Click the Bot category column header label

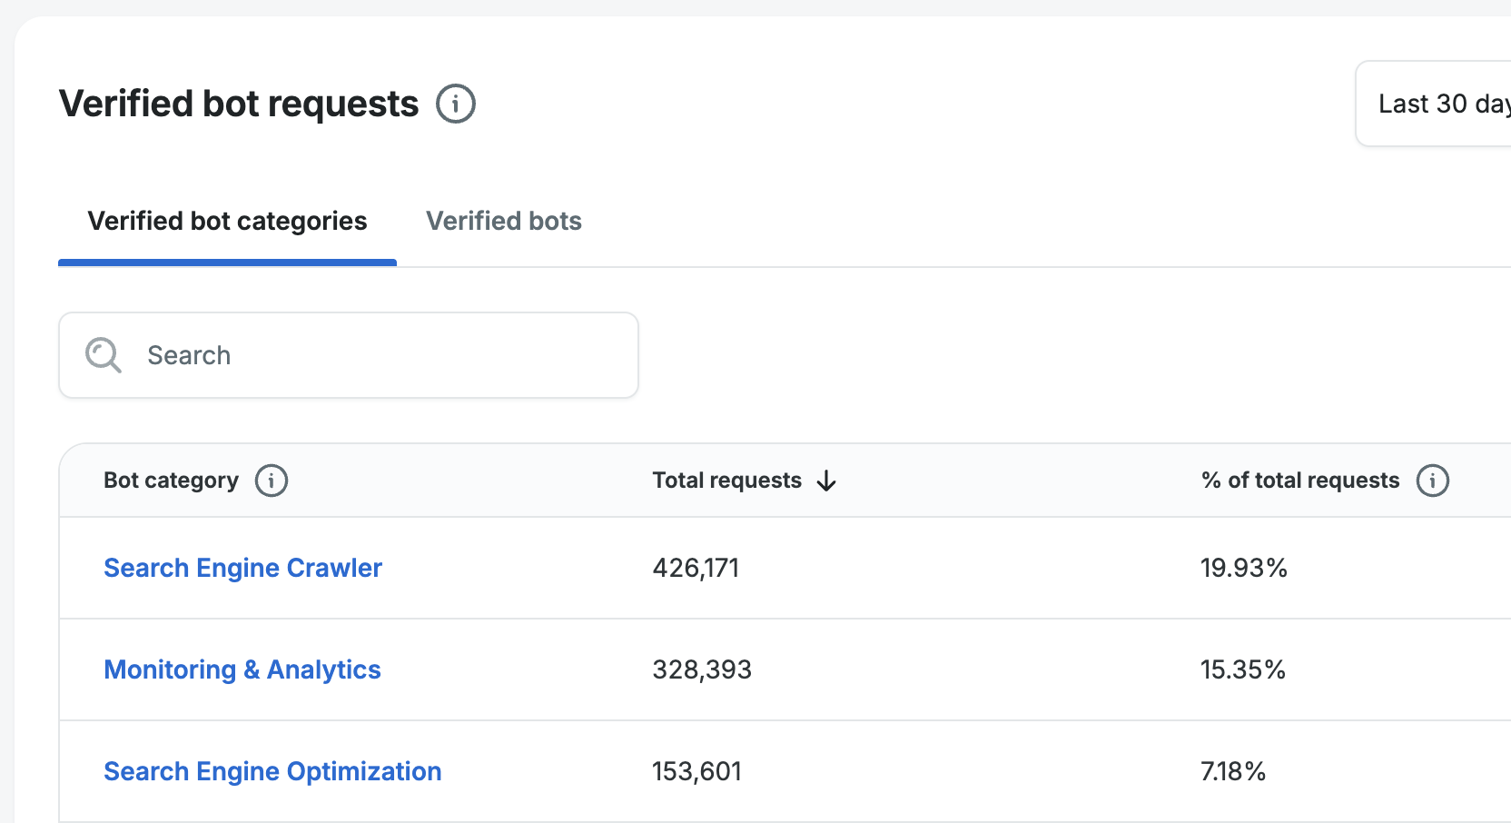tap(171, 481)
